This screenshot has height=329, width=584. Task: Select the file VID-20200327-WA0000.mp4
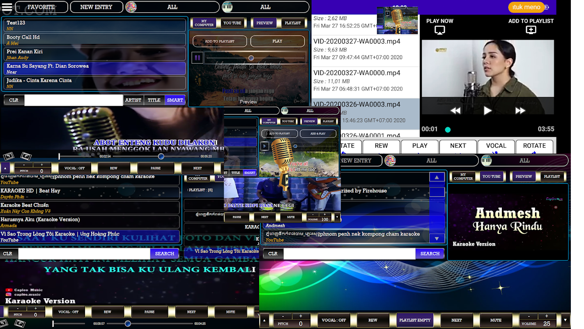click(366, 83)
